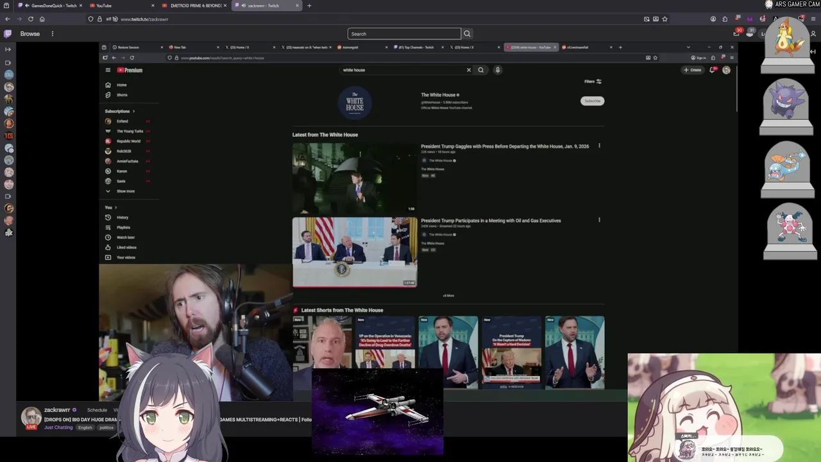Image resolution: width=821 pixels, height=462 pixels.
Task: Open new tab in outer browser
Action: (309, 6)
